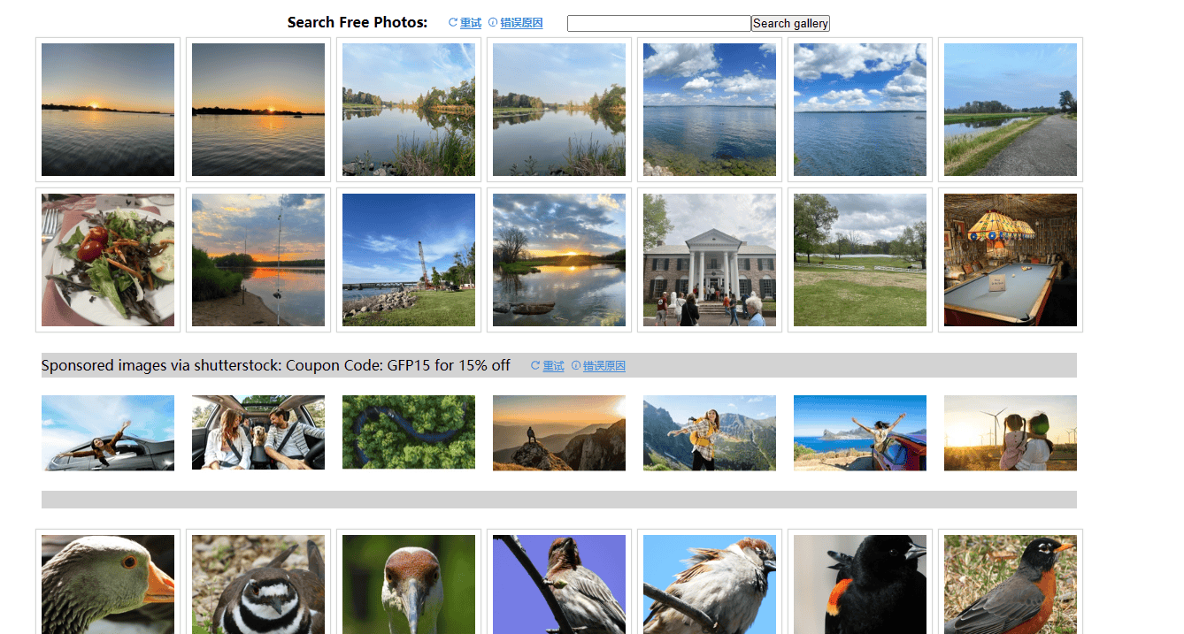1184x634 pixels.
Task: Click the info icon in the sponsored bar
Action: pos(576,365)
